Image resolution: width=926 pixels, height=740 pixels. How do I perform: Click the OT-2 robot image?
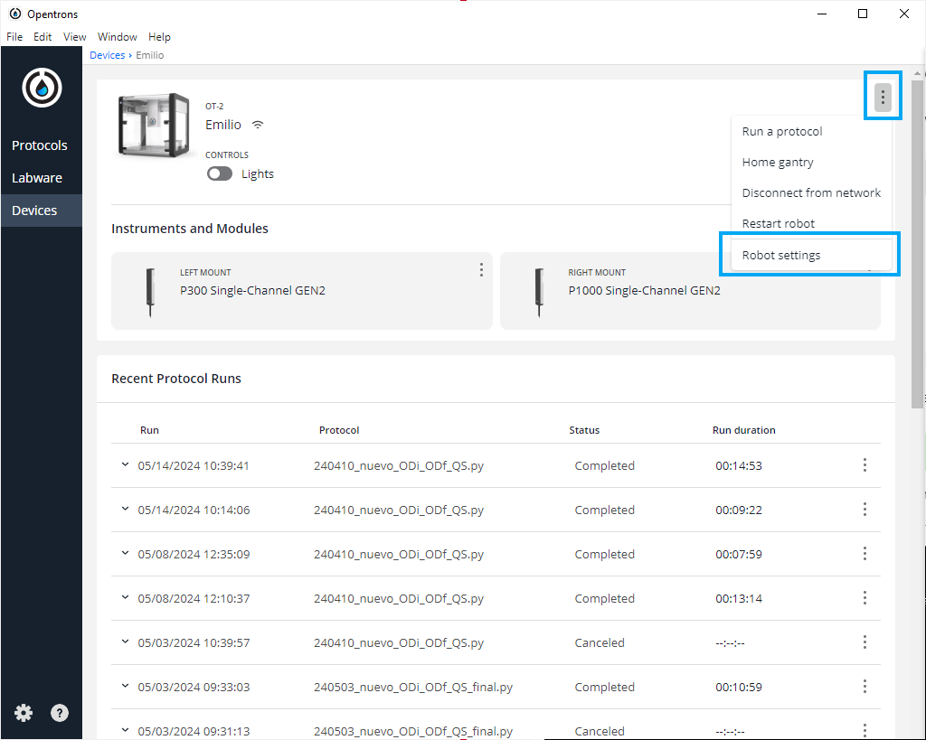click(155, 125)
